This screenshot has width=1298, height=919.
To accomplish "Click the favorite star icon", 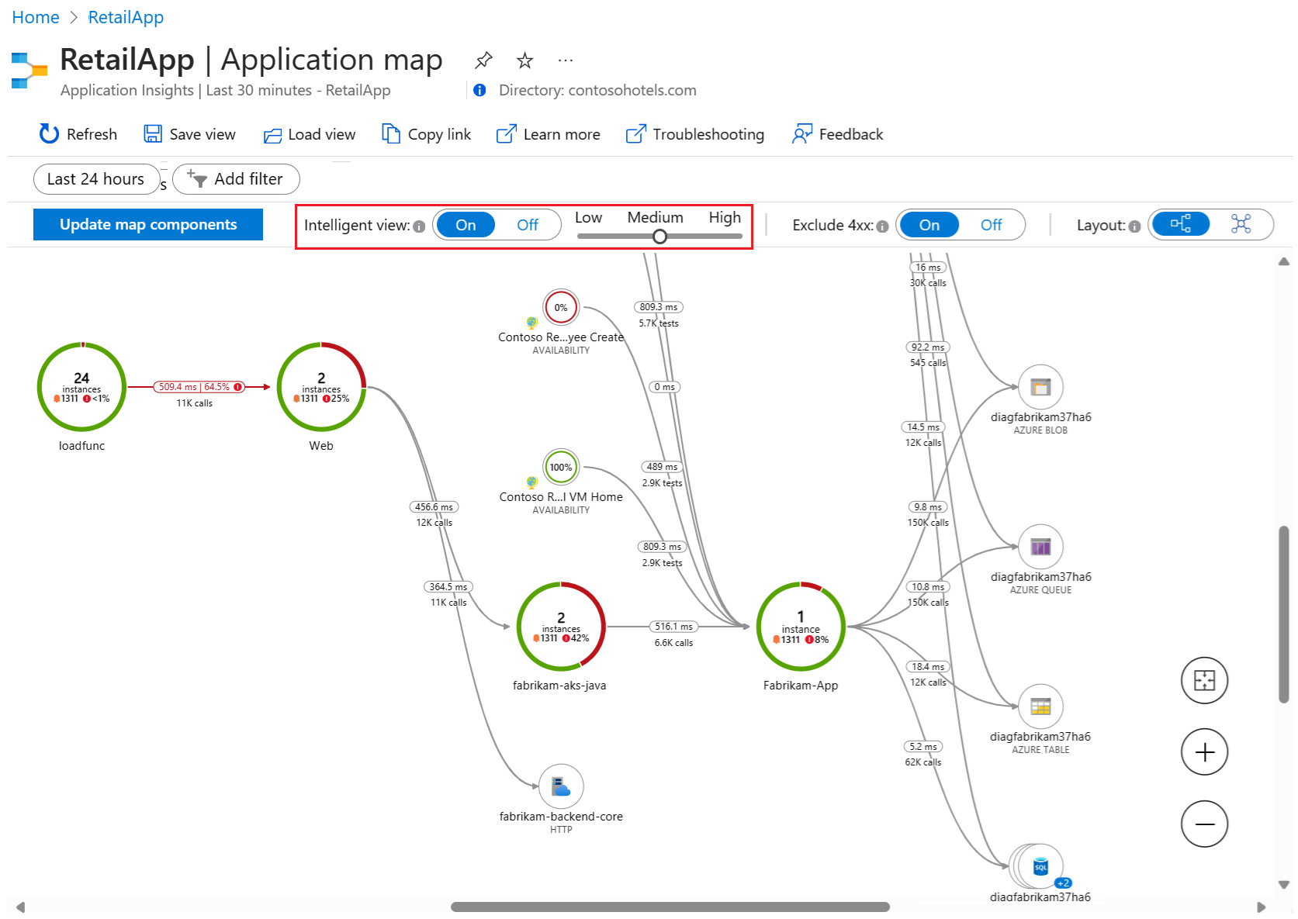I will pyautogui.click(x=525, y=60).
